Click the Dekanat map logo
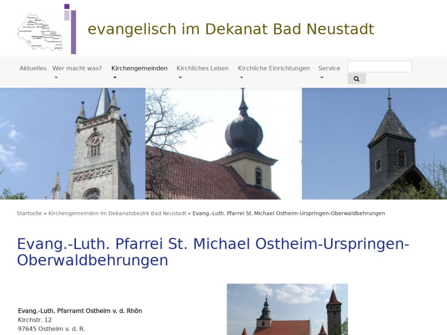 pyautogui.click(x=39, y=32)
